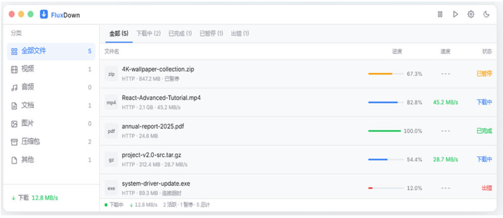
Task: Click the 分类 sidebar heading
Action: click(x=16, y=34)
